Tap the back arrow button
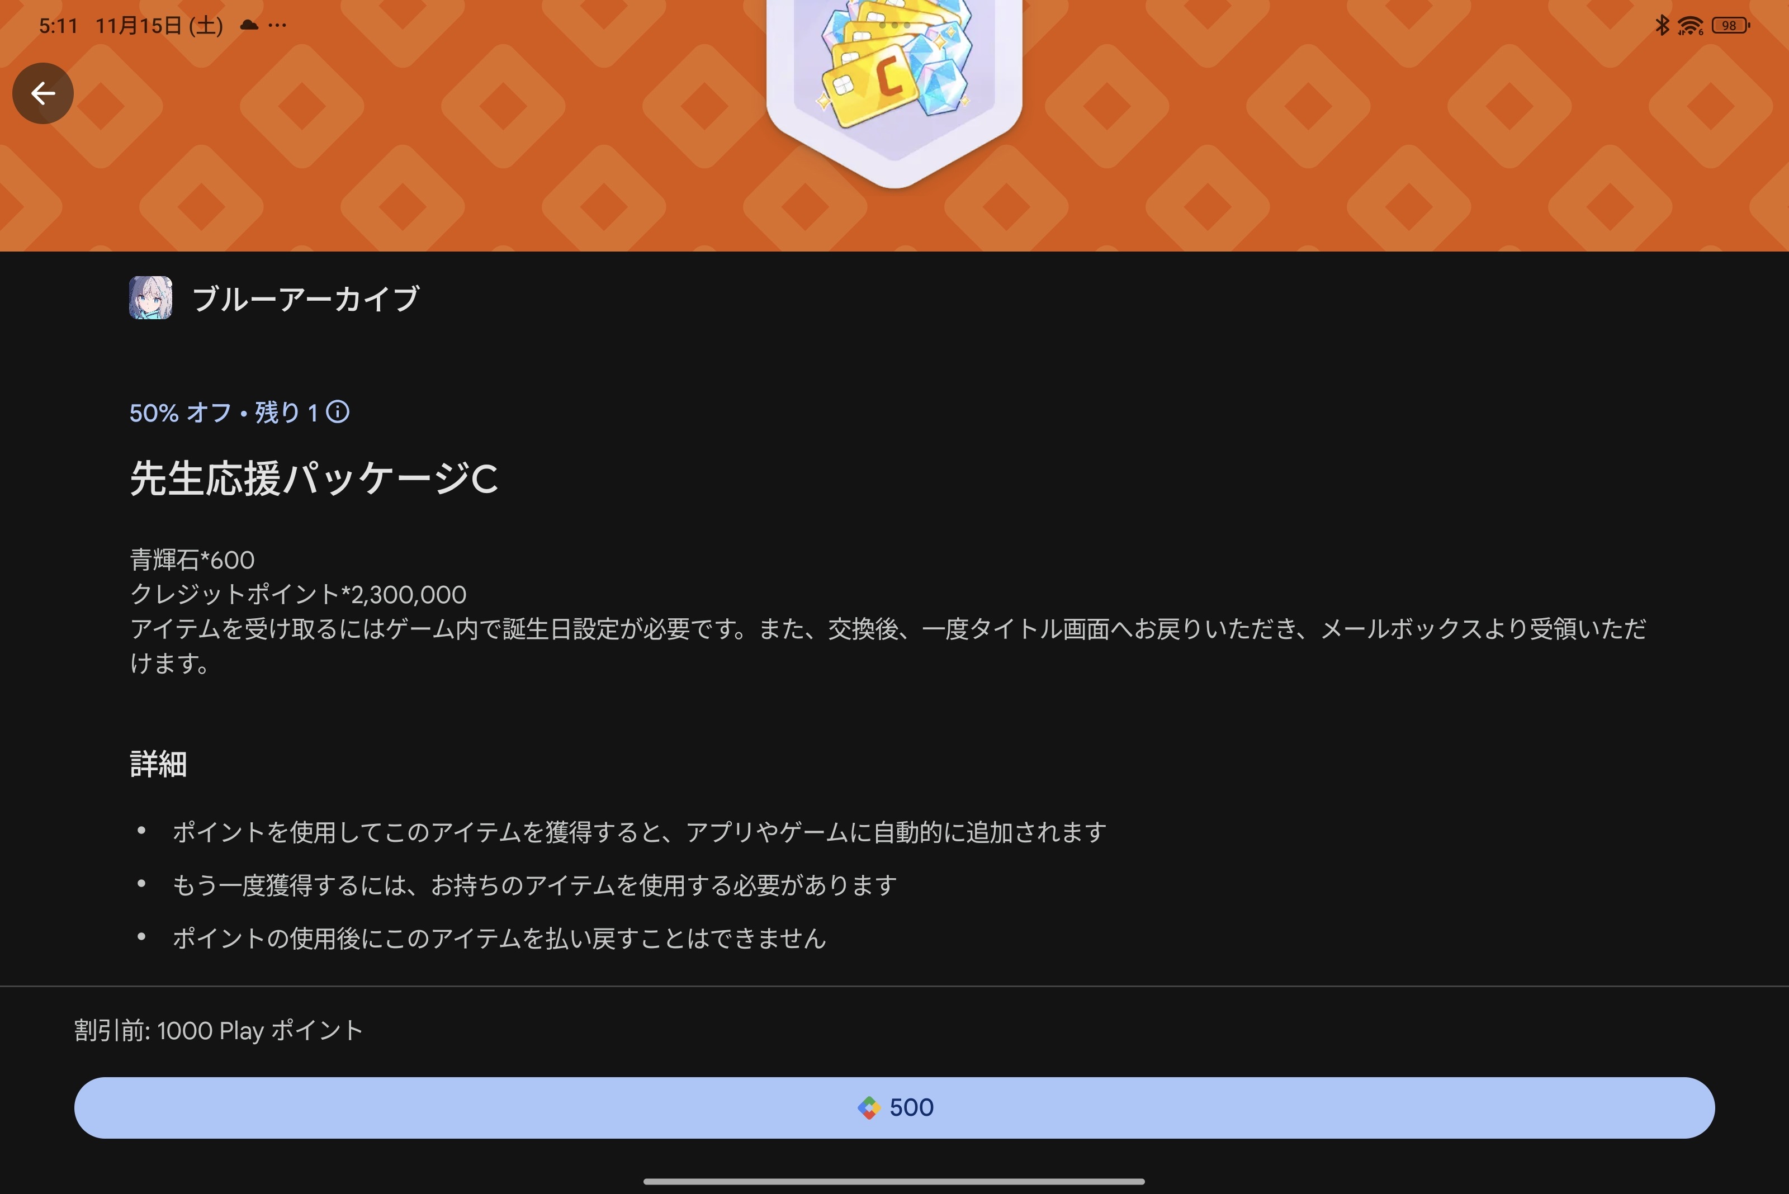Image resolution: width=1789 pixels, height=1194 pixels. click(42, 94)
